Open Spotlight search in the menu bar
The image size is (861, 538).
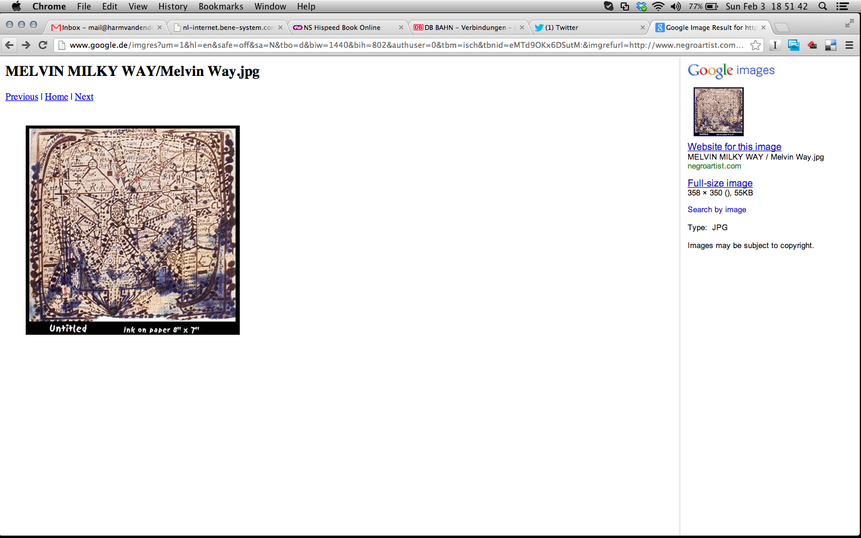coord(823,7)
